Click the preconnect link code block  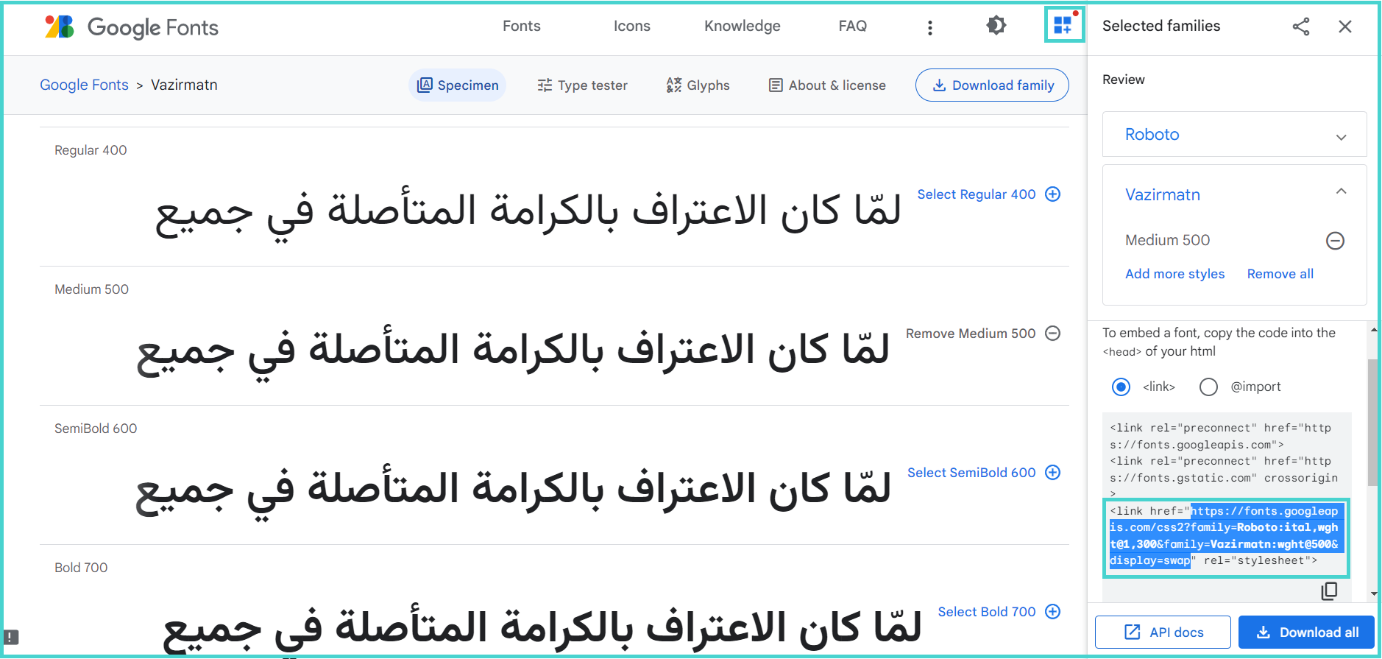[x=1224, y=461]
